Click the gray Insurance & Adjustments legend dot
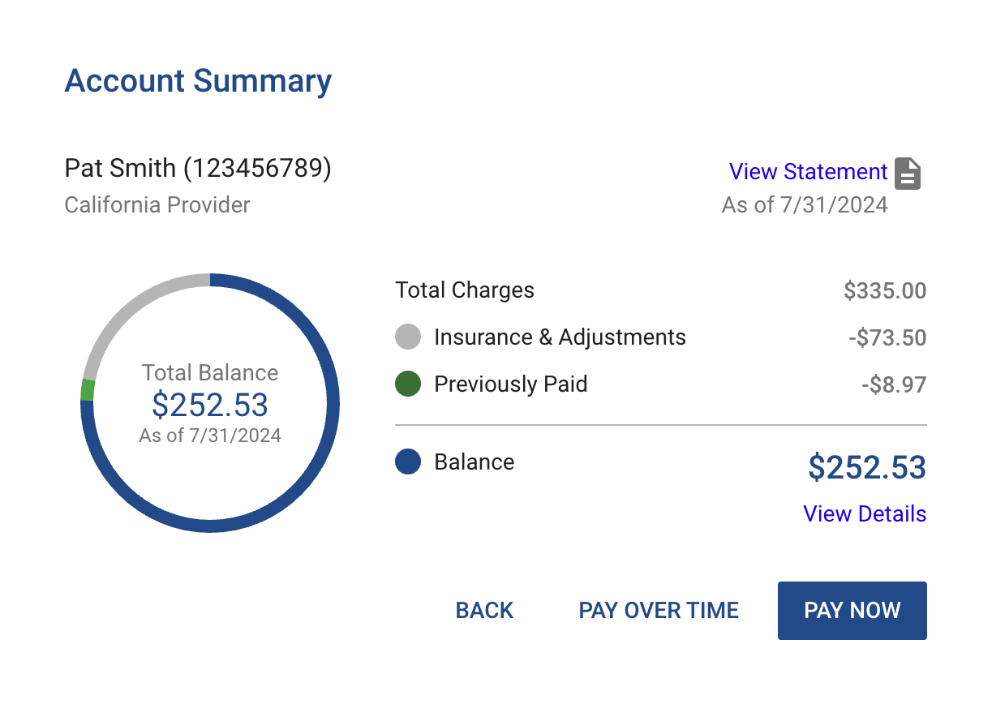The image size is (992, 704). pyautogui.click(x=407, y=337)
